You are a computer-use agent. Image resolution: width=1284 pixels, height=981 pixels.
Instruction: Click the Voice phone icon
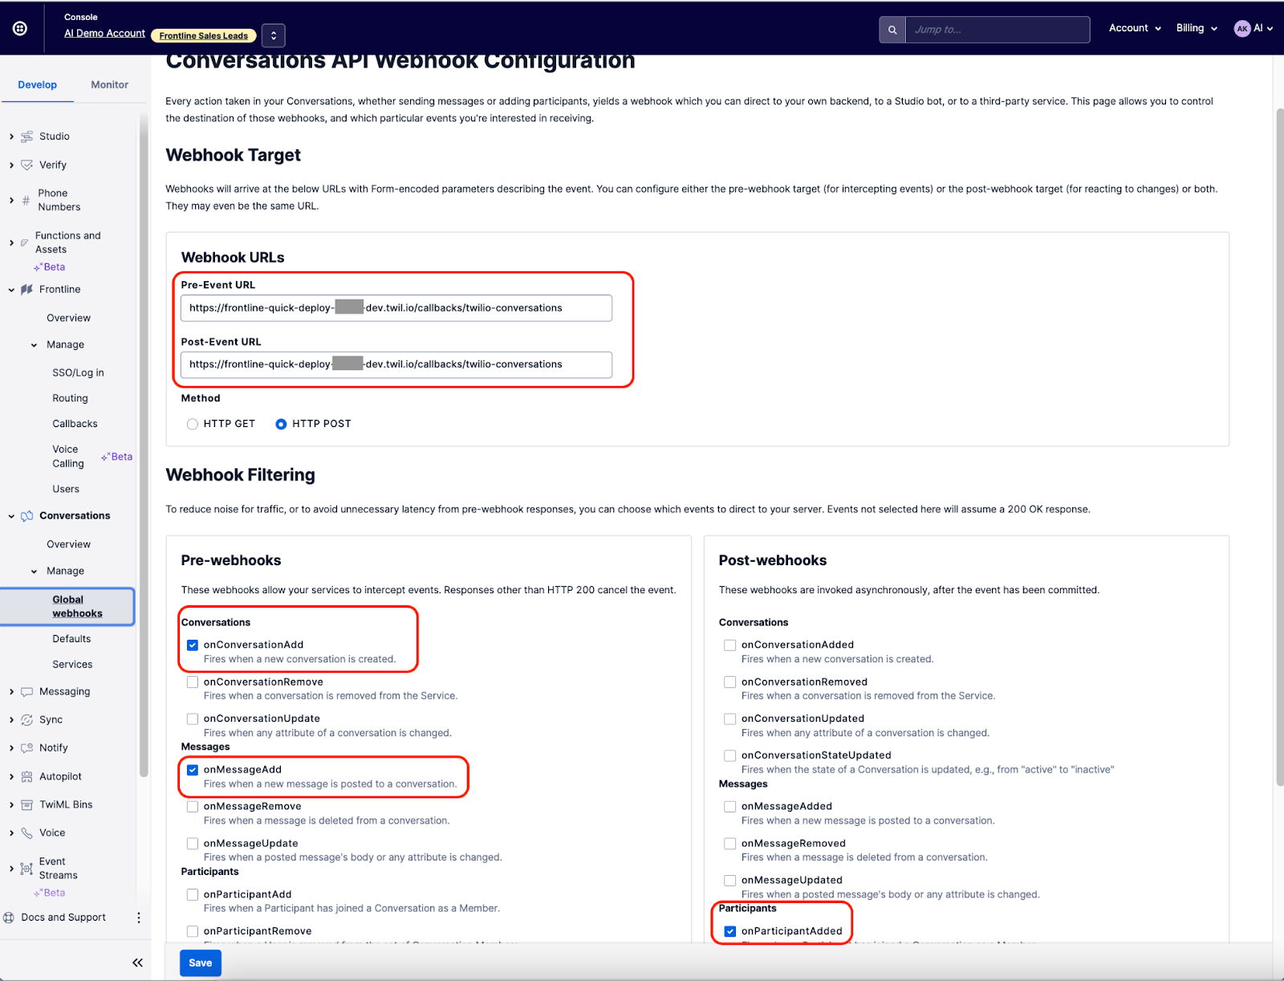[27, 832]
